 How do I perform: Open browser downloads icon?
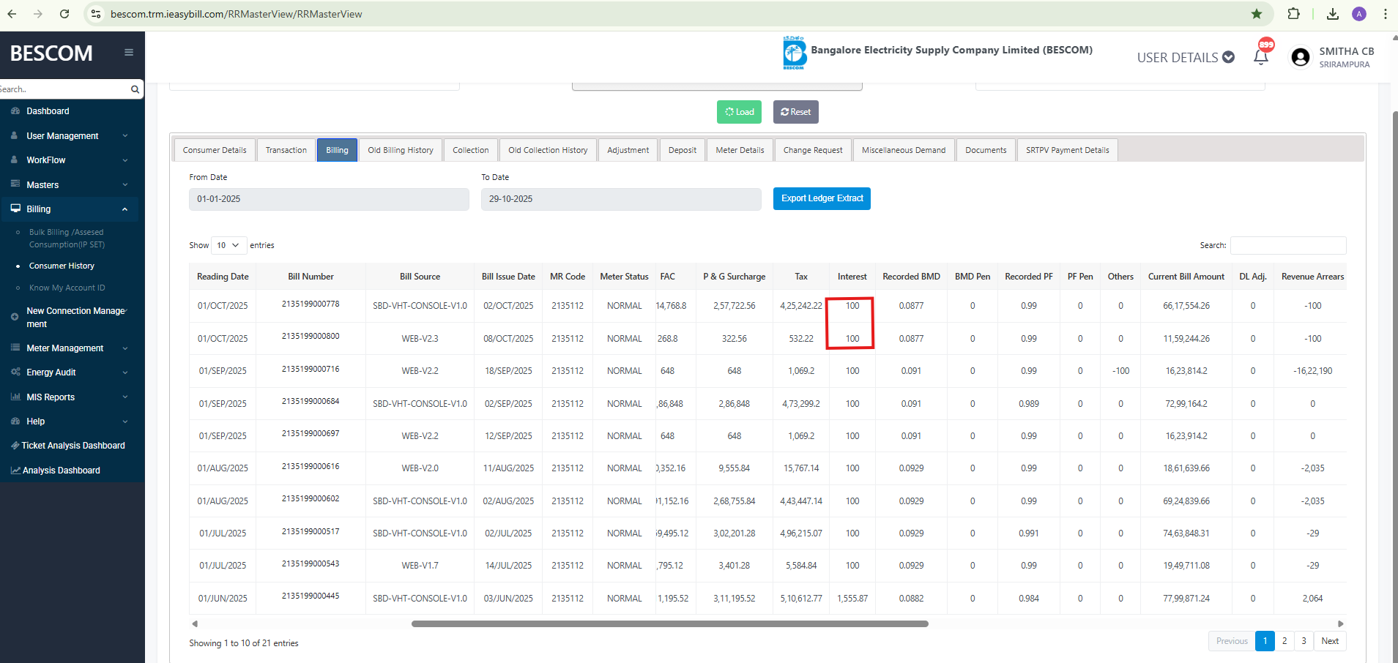click(x=1333, y=14)
